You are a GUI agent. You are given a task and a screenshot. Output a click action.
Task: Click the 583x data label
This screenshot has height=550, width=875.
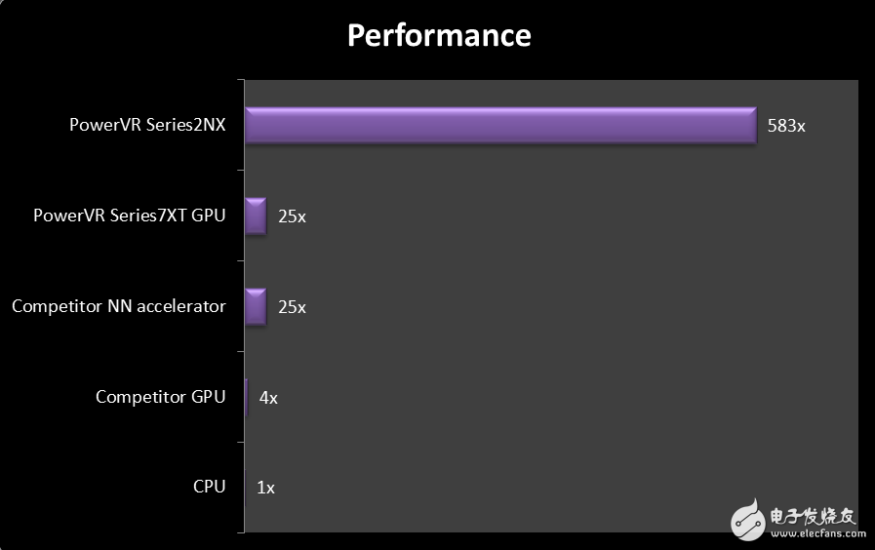(785, 127)
